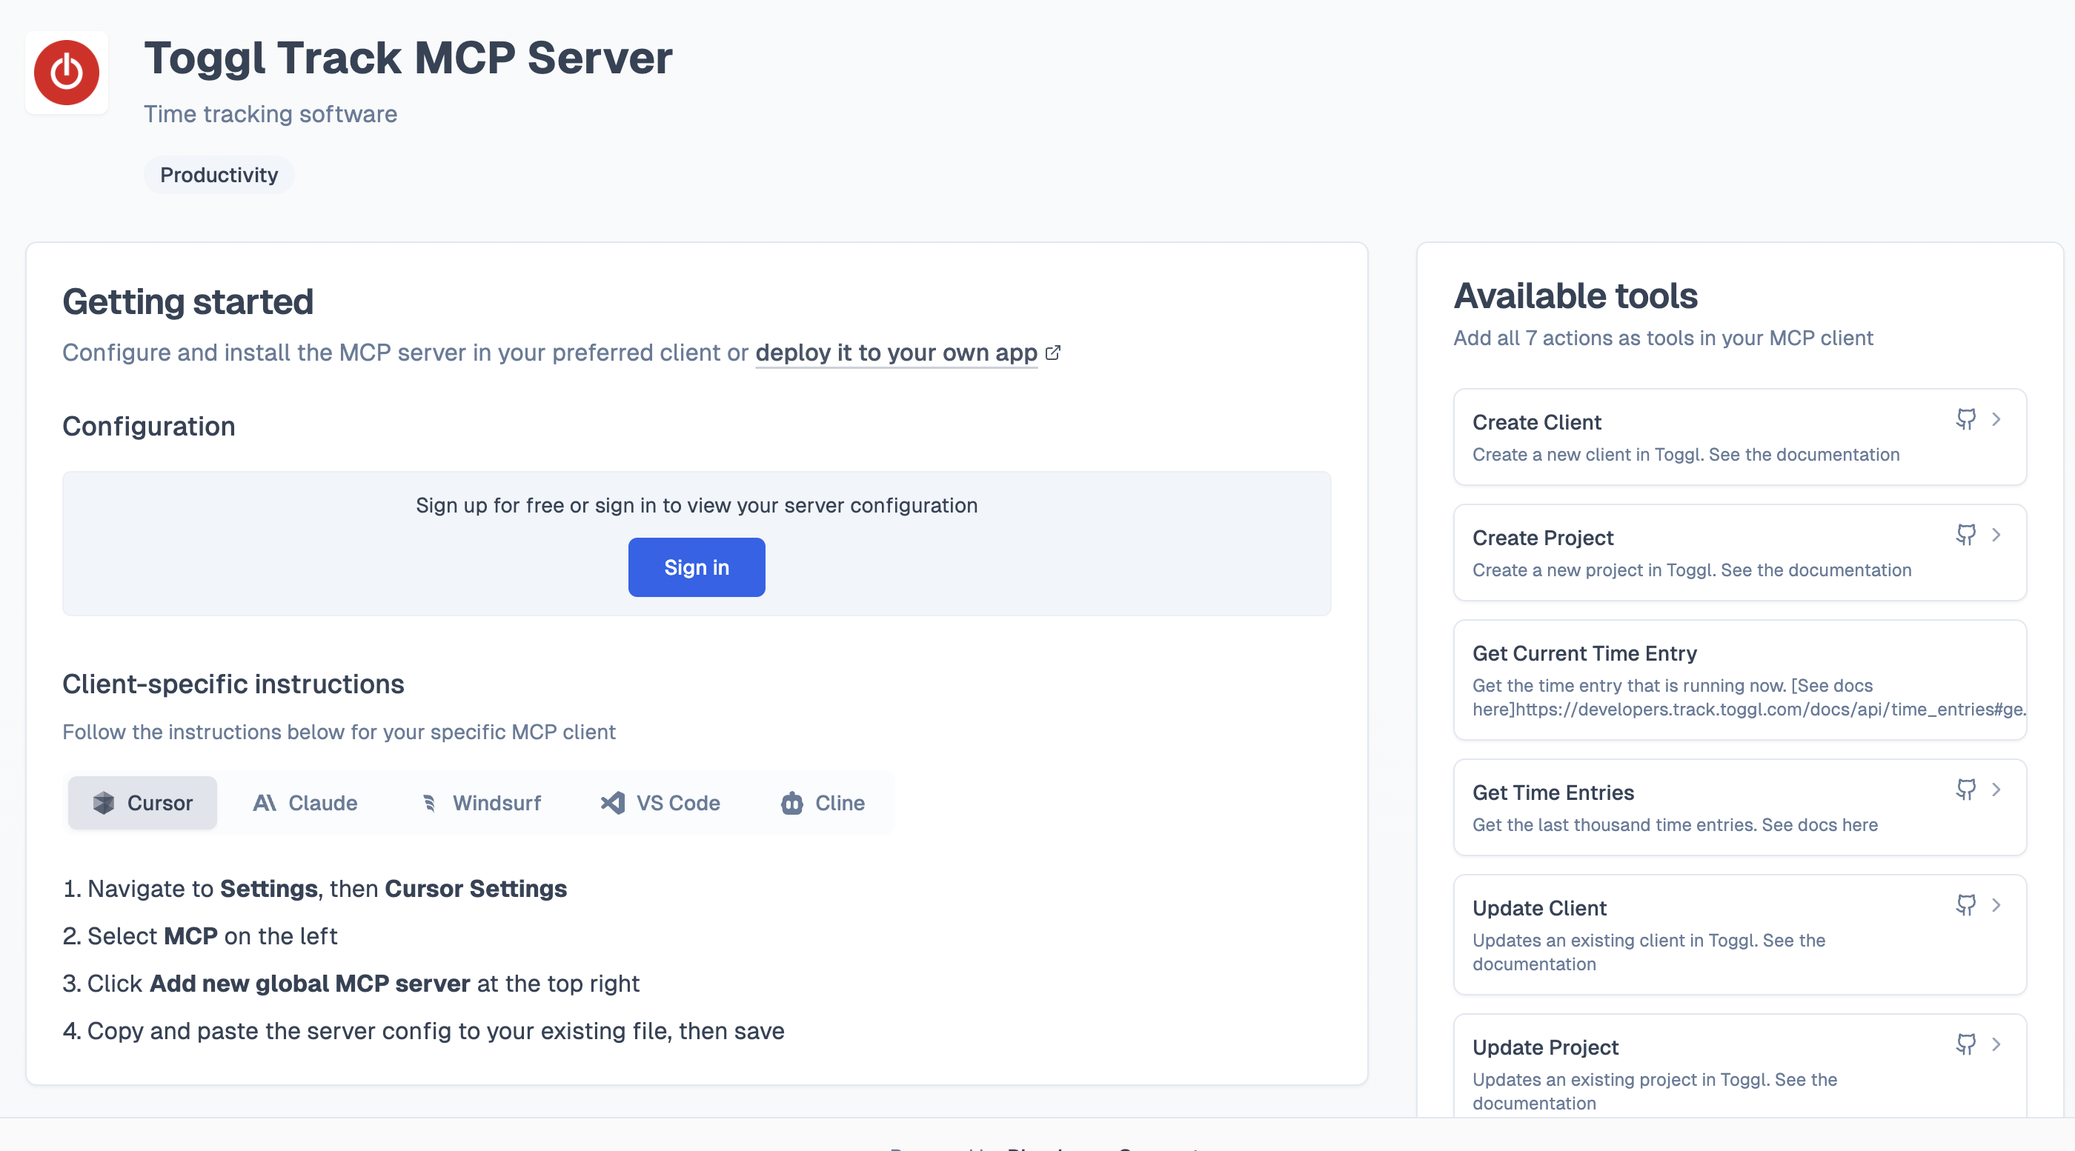Open GitHub icon on Update Project tool
This screenshot has height=1151, width=2075.
tap(1965, 1044)
